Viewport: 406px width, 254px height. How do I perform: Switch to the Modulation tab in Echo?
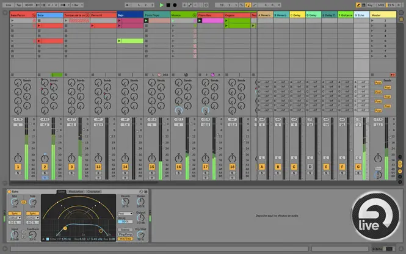77,192
